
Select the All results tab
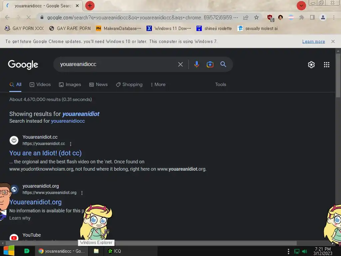coord(15,84)
